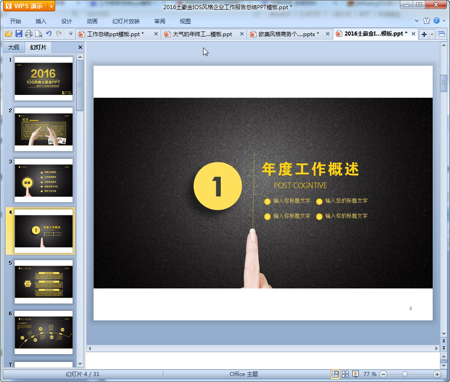Close the 2016土豪金I...模板.ppt tab
Image resolution: width=450 pixels, height=382 pixels.
[413, 34]
